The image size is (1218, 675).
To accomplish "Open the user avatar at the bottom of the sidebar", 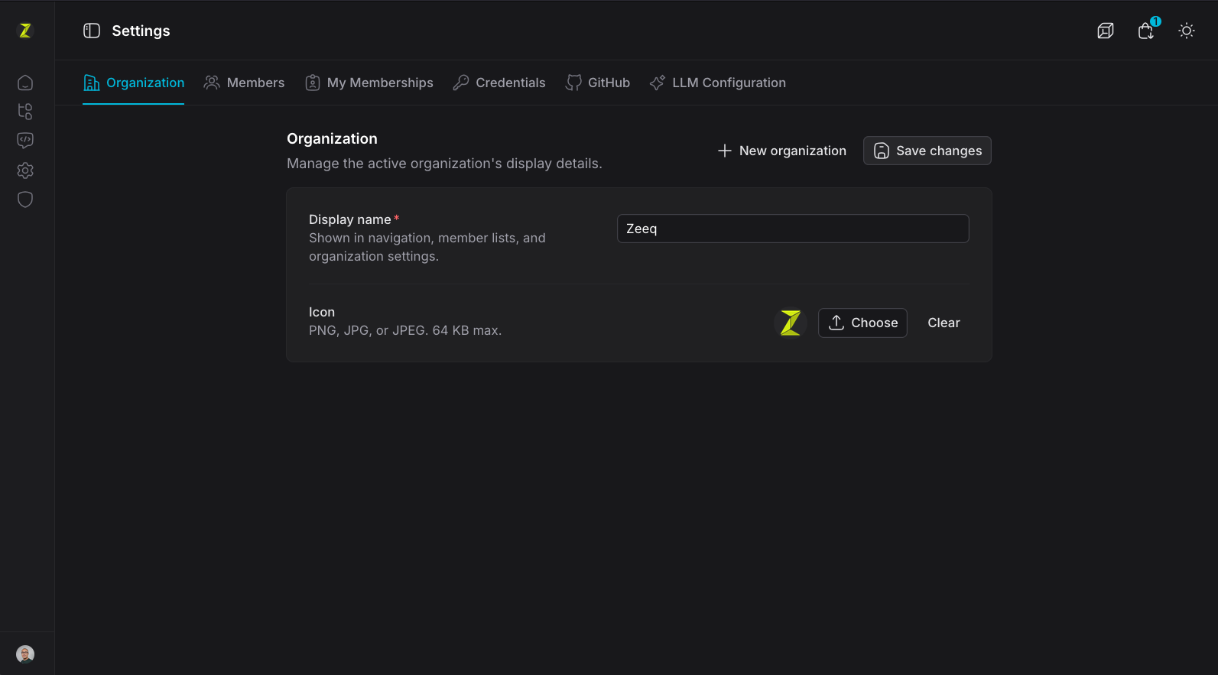I will [x=25, y=654].
